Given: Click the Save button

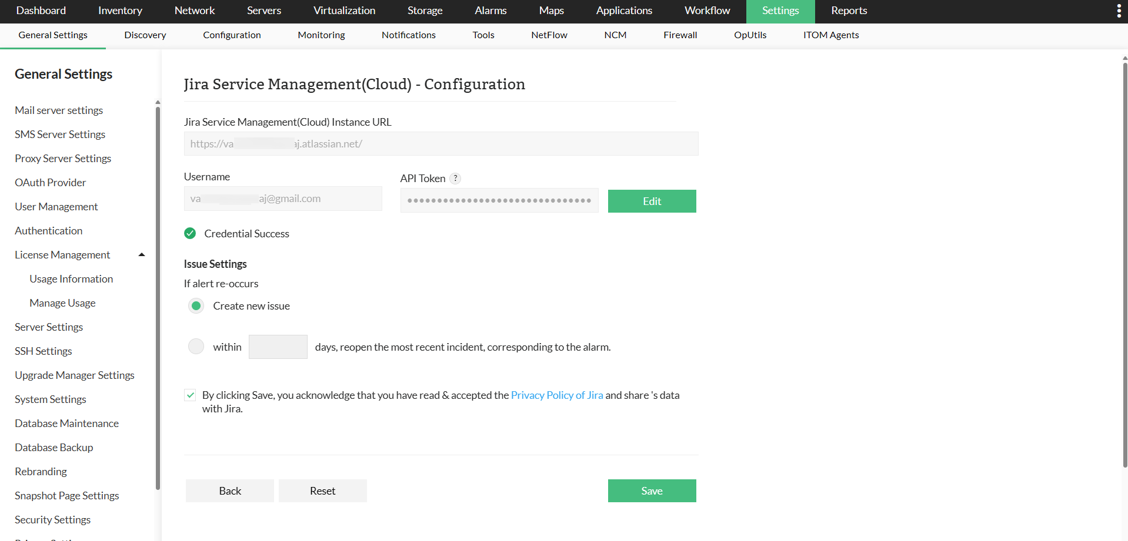Looking at the screenshot, I should coord(652,490).
